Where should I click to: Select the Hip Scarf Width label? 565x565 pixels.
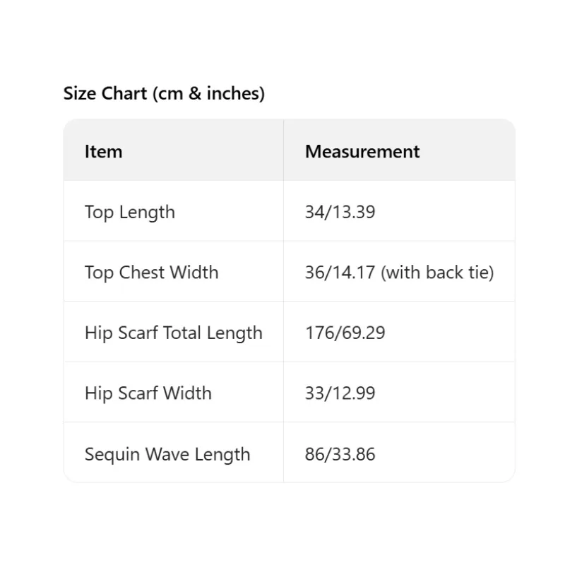(148, 393)
